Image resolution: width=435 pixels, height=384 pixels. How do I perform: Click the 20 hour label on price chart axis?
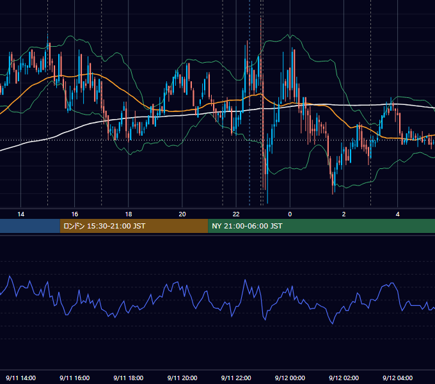[x=182, y=214]
